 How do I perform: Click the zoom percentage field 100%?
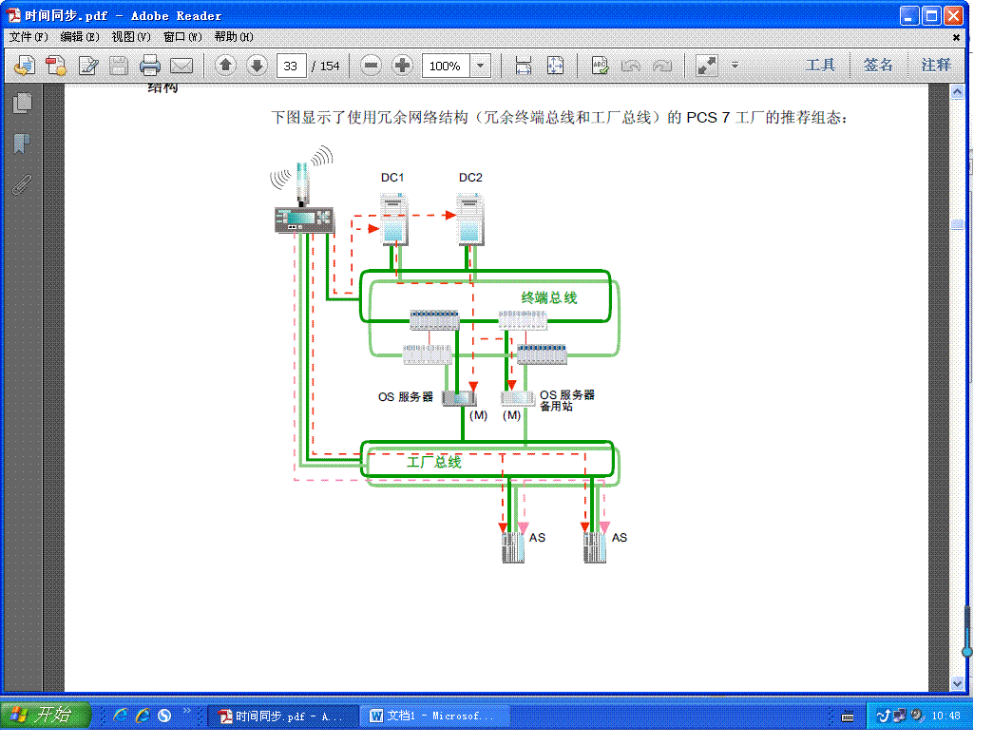(446, 66)
